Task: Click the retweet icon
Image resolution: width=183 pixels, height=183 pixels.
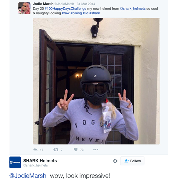Action: 56,149
